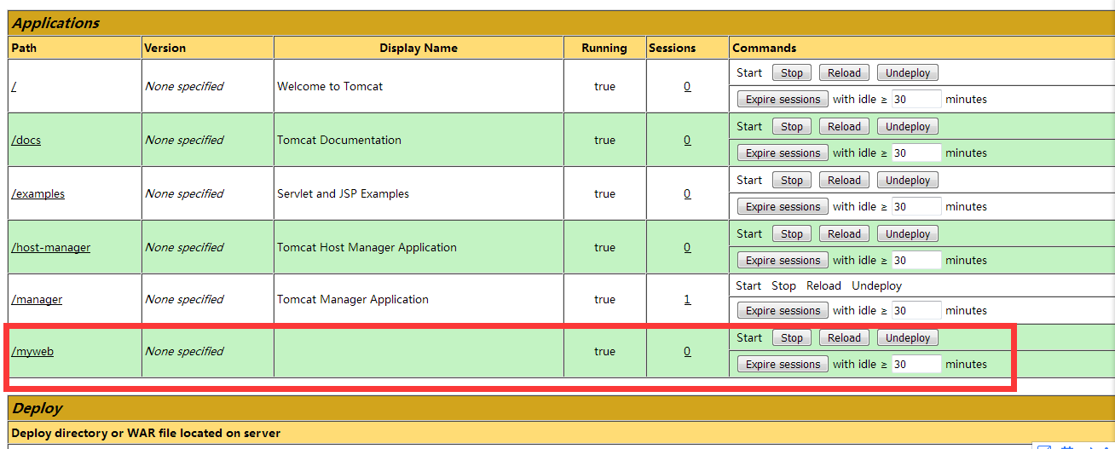Image resolution: width=1115 pixels, height=449 pixels.
Task: Reload the /examples application
Action: pyautogui.click(x=844, y=181)
